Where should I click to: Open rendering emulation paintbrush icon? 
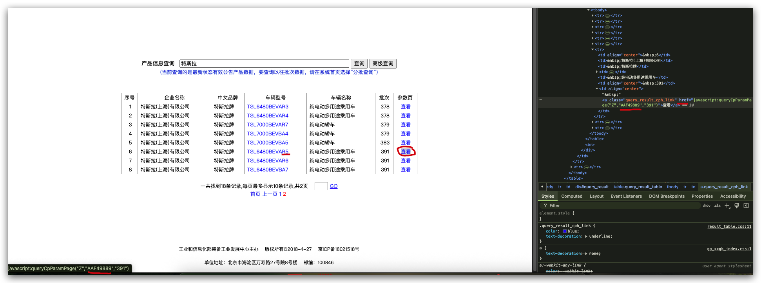click(x=737, y=205)
